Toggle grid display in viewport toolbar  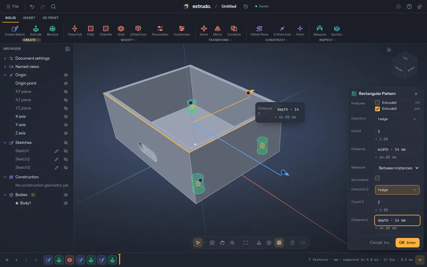coord(279,243)
